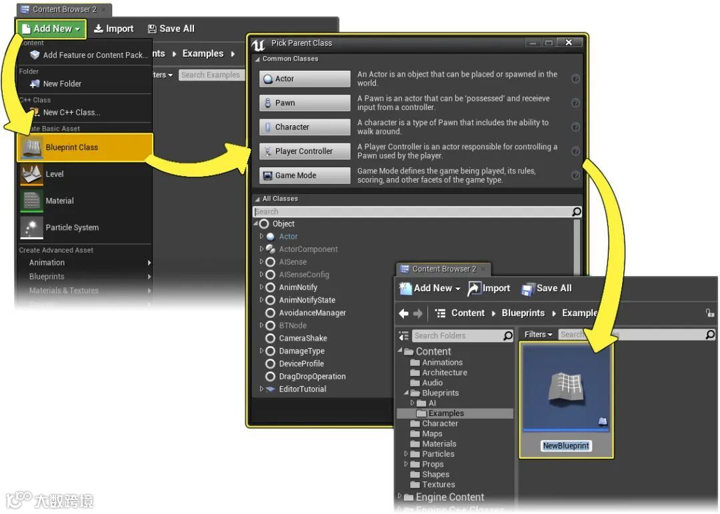Click the class search magnifier icon
Image resolution: width=720 pixels, height=514 pixels.
click(x=577, y=211)
